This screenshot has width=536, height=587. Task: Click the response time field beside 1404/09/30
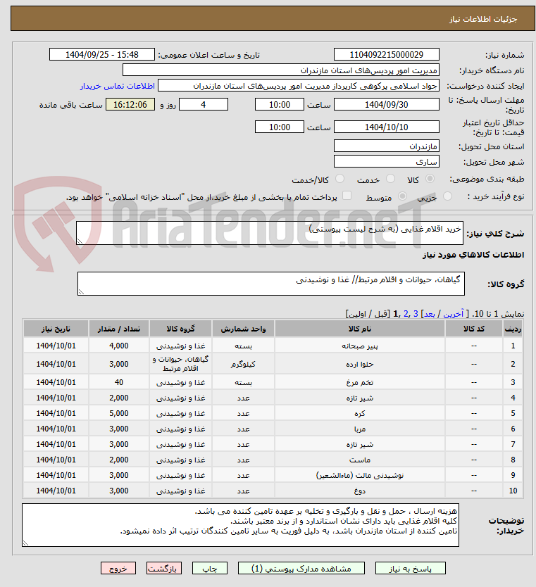[279, 104]
